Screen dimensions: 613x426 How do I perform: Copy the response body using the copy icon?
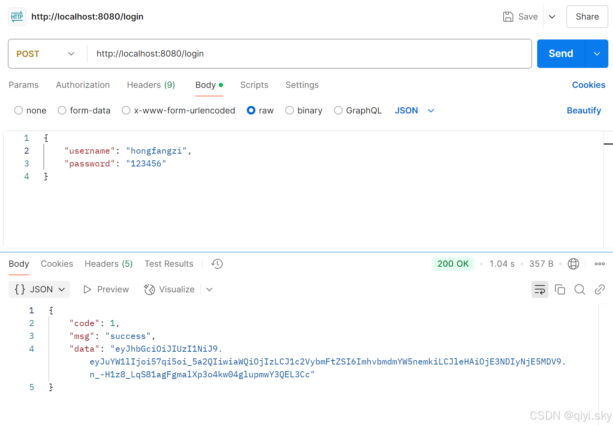coord(560,289)
